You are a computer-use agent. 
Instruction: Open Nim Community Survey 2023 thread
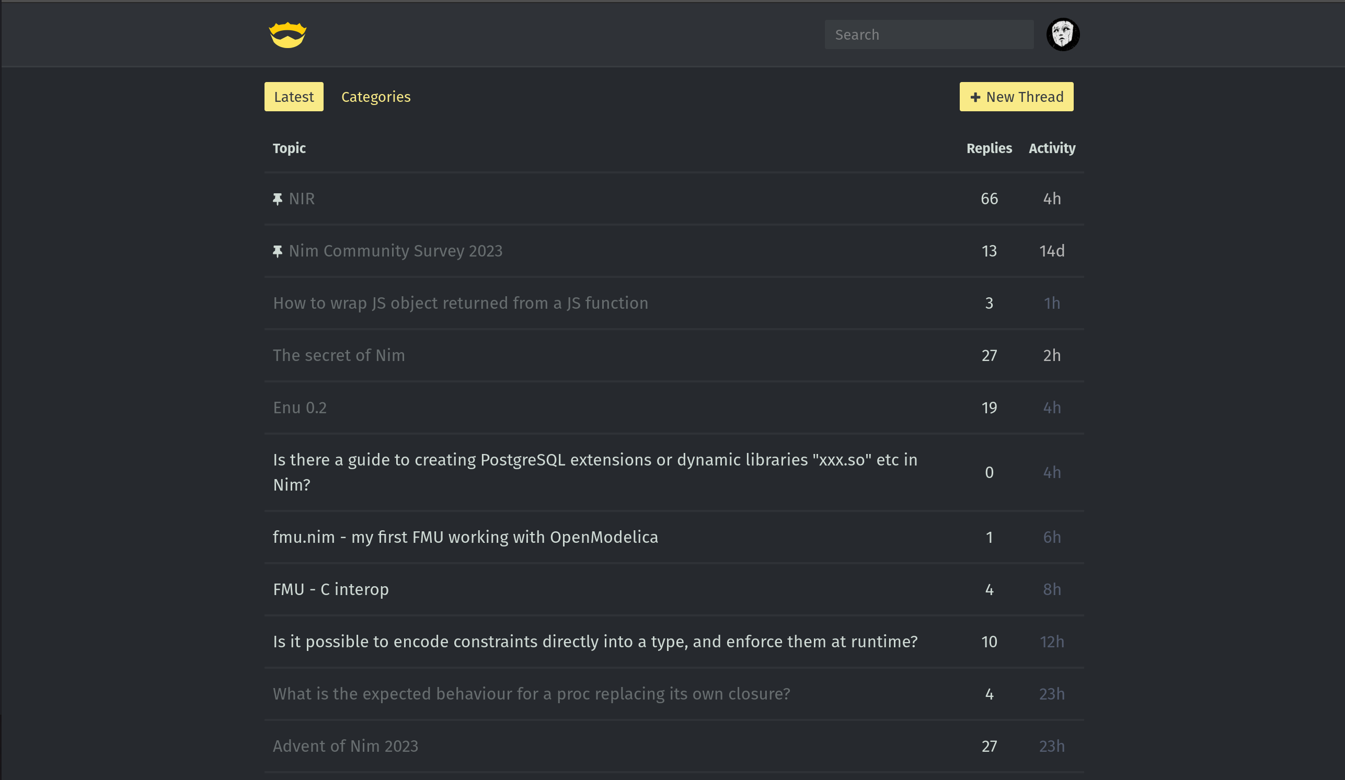[x=396, y=251]
